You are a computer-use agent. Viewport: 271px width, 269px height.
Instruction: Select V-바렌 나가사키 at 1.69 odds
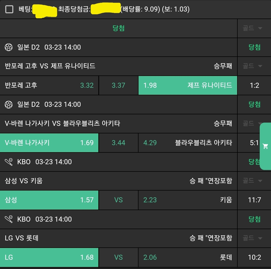click(x=49, y=143)
